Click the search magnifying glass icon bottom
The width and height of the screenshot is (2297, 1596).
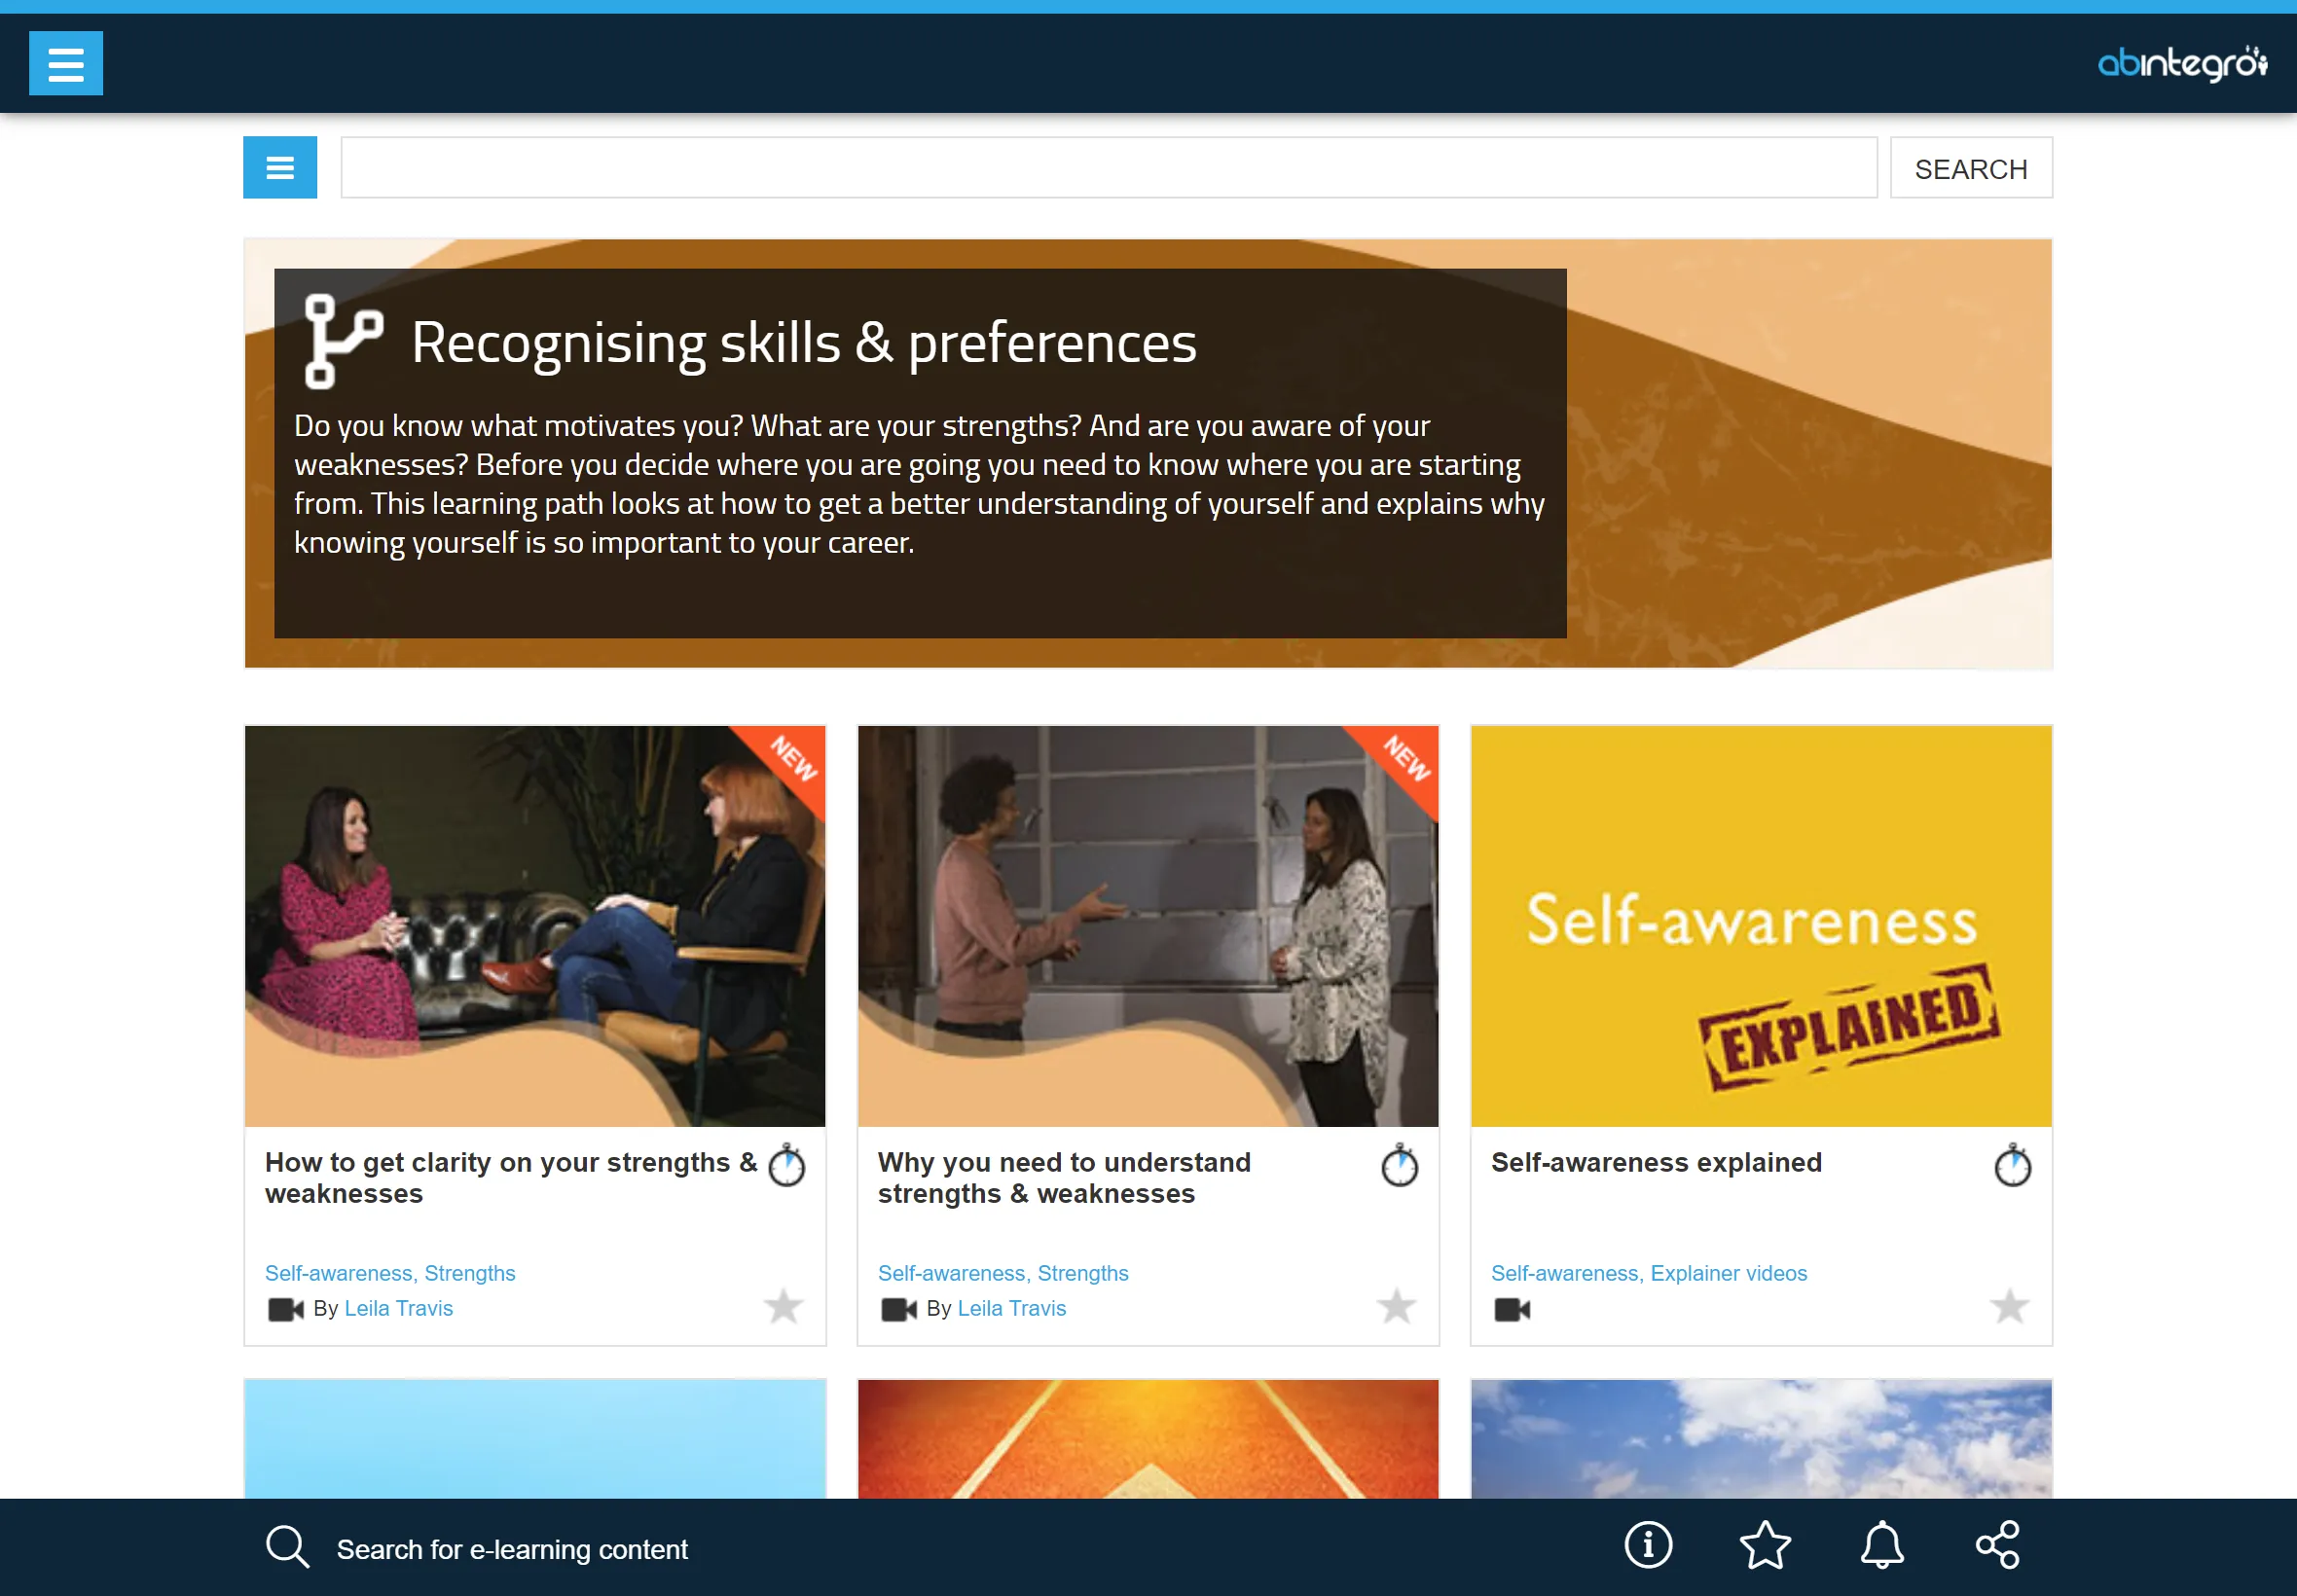click(x=284, y=1545)
